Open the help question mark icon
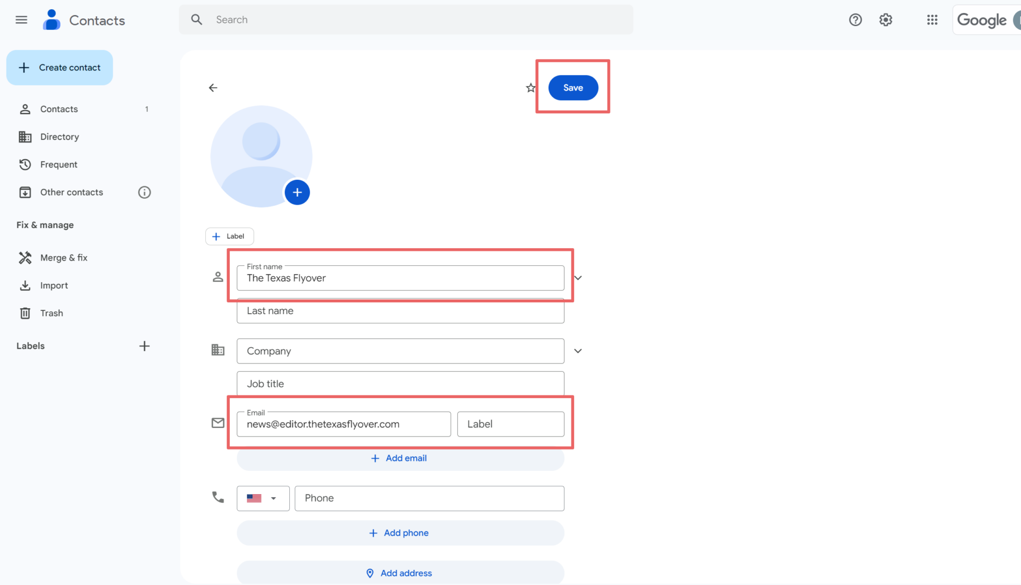The height and width of the screenshot is (585, 1021). coord(855,20)
